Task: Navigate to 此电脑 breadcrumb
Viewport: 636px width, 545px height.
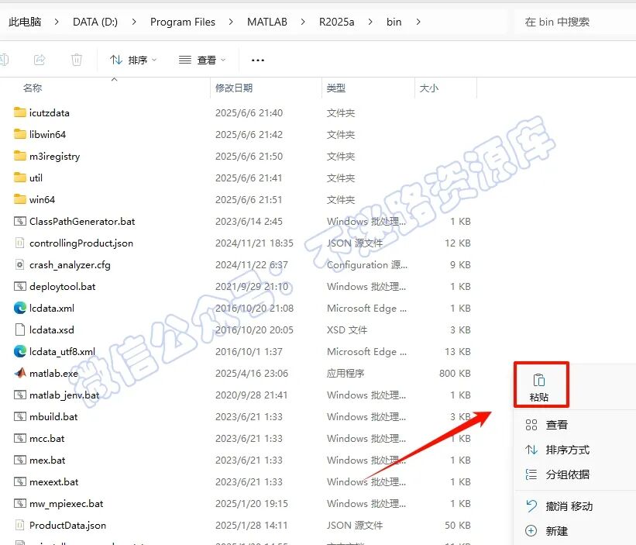Action: point(25,22)
